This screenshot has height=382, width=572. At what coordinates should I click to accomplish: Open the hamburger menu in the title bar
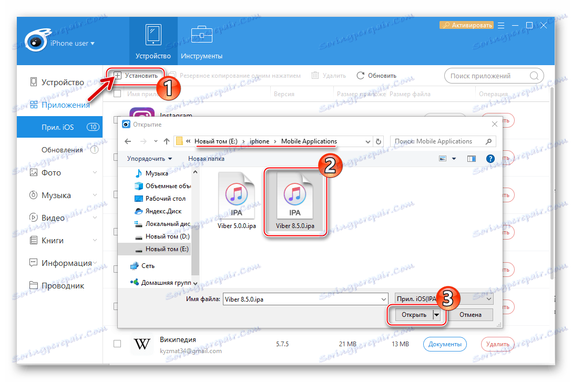(501, 25)
